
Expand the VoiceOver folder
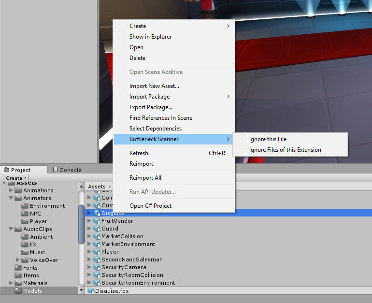(18, 260)
